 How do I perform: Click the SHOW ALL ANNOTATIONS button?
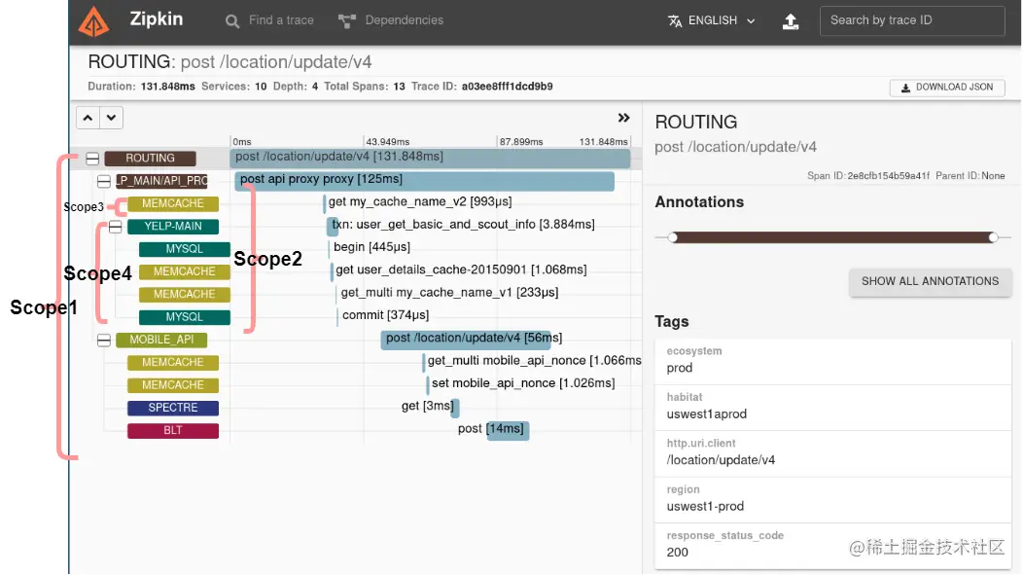930,282
